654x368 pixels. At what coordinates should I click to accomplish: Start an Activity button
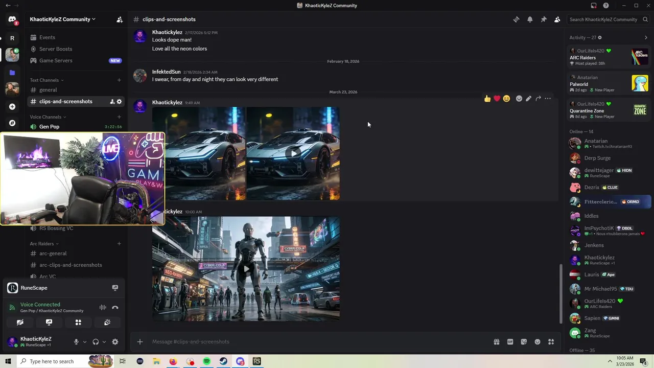pyautogui.click(x=78, y=323)
